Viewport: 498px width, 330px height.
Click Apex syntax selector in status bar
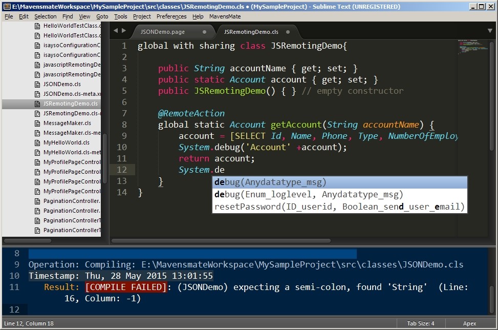(x=469, y=323)
